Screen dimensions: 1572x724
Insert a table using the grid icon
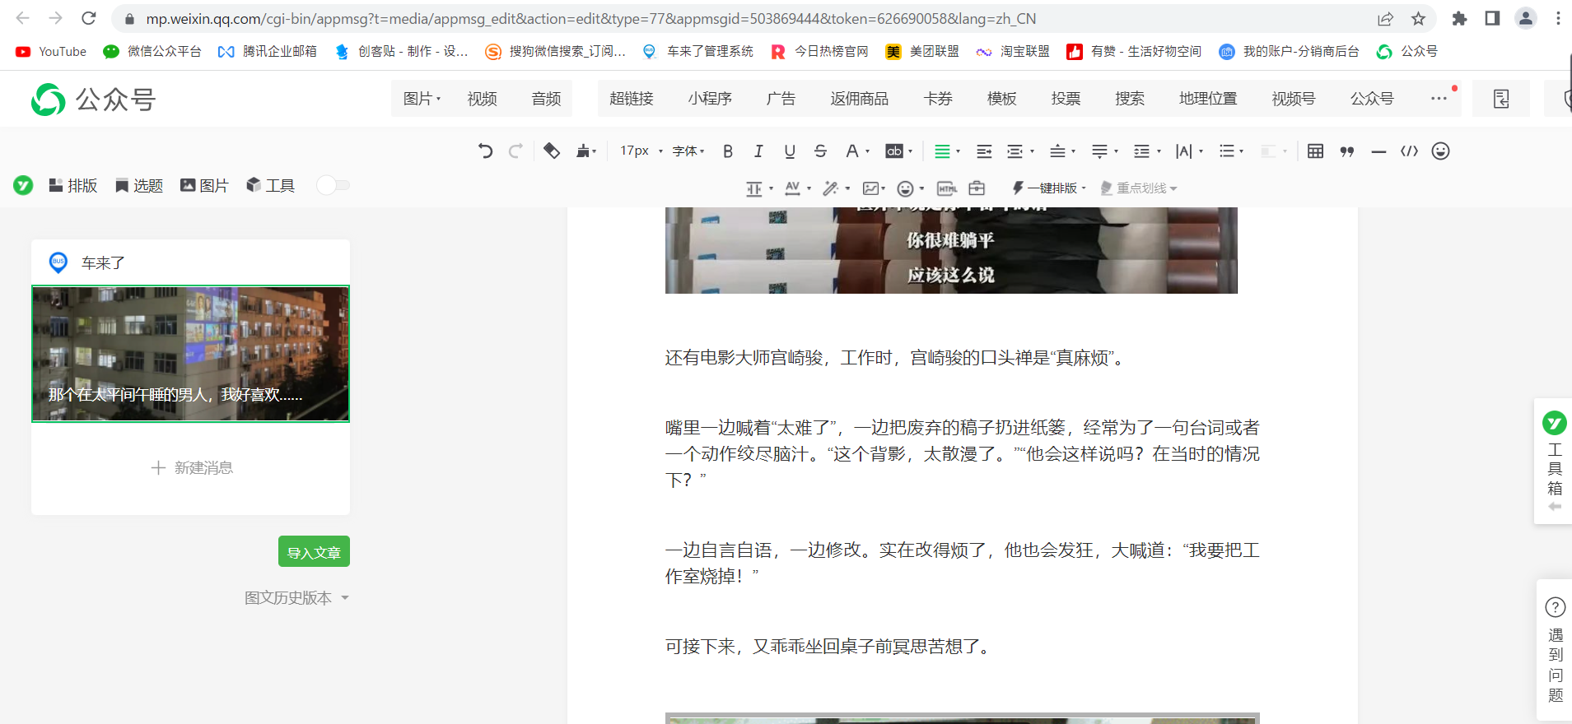[1316, 151]
